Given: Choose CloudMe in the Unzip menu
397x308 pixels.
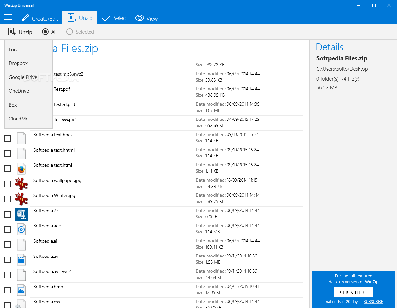Looking at the screenshot, I should (x=28, y=119).
